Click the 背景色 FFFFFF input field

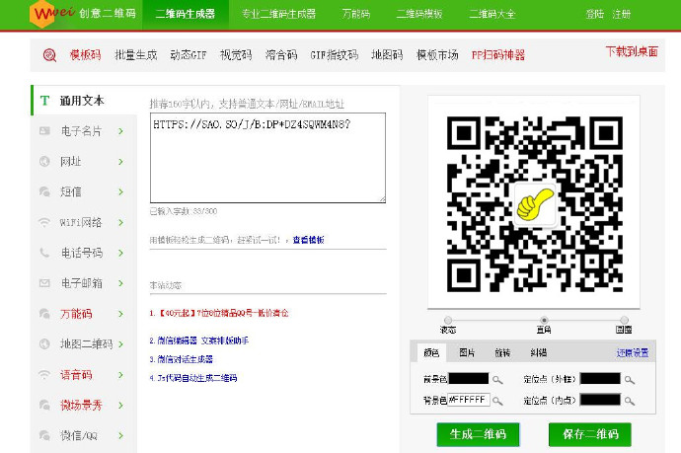pos(469,400)
